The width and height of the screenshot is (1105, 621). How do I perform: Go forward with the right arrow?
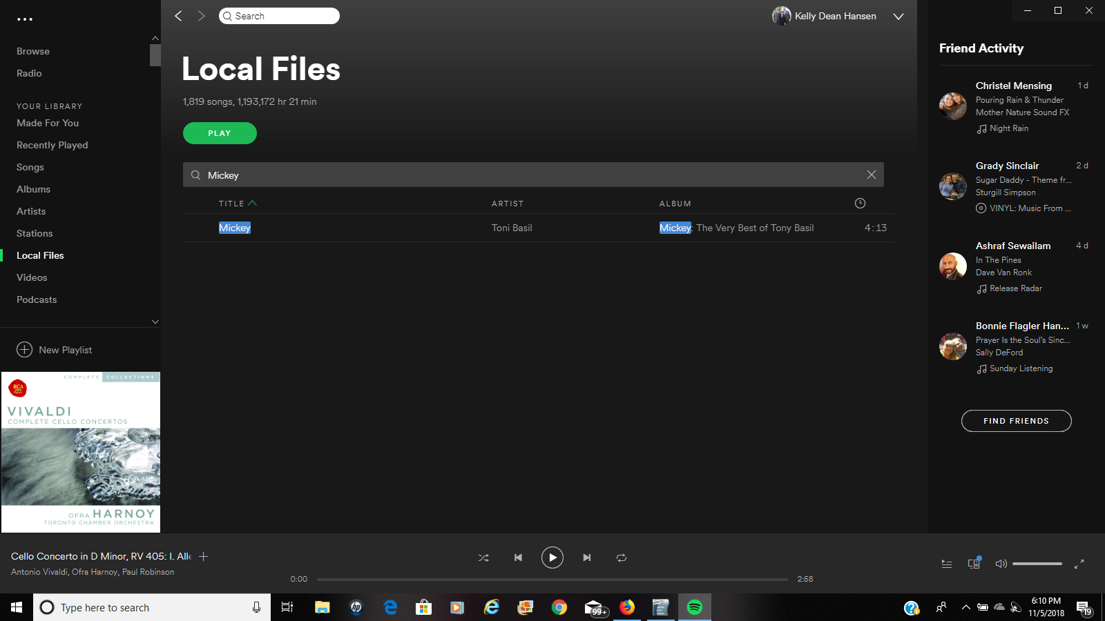click(201, 16)
